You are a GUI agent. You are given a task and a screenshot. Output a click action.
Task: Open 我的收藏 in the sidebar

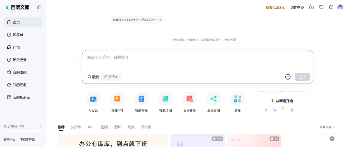23,72
